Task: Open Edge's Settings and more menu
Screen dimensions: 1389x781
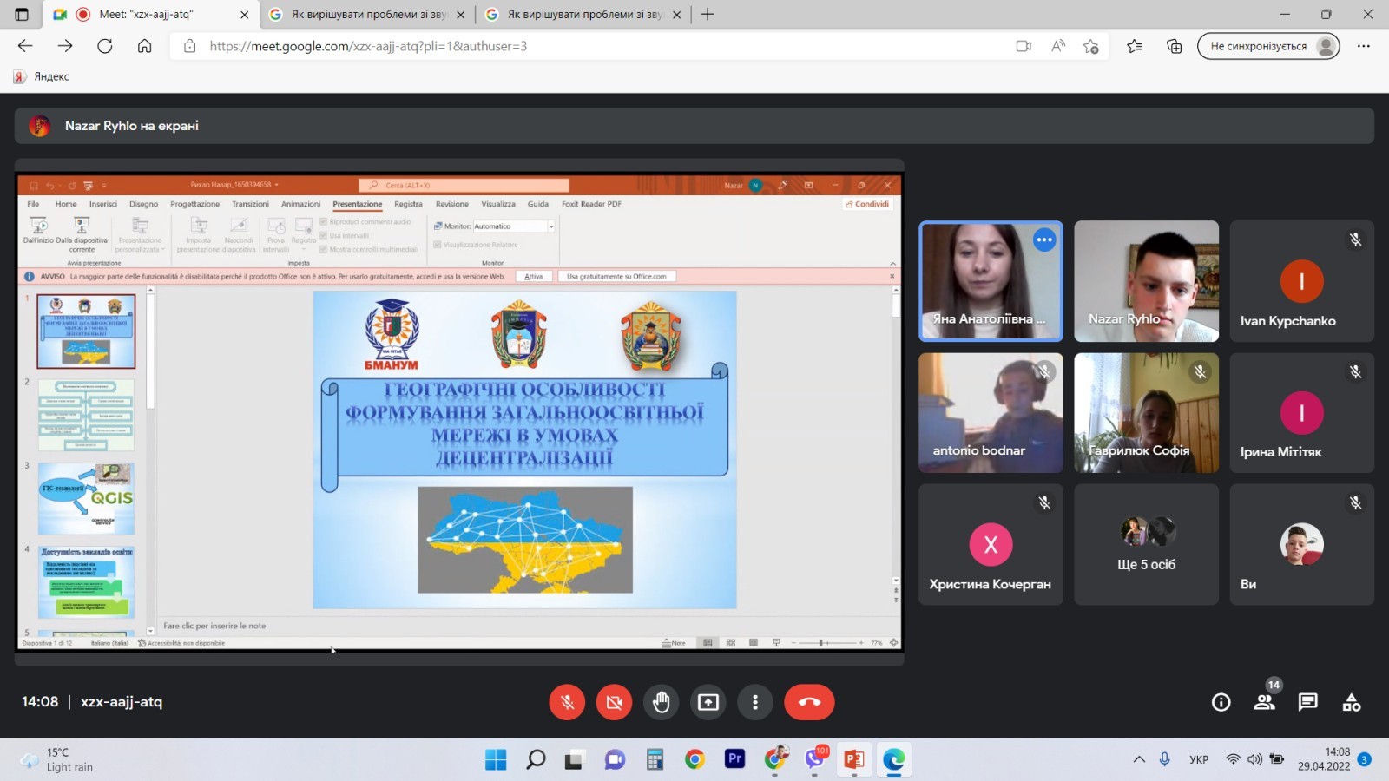Action: [1364, 46]
